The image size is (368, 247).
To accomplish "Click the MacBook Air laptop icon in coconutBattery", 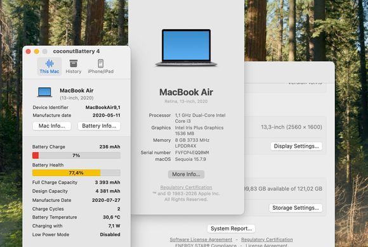I will click(44, 92).
